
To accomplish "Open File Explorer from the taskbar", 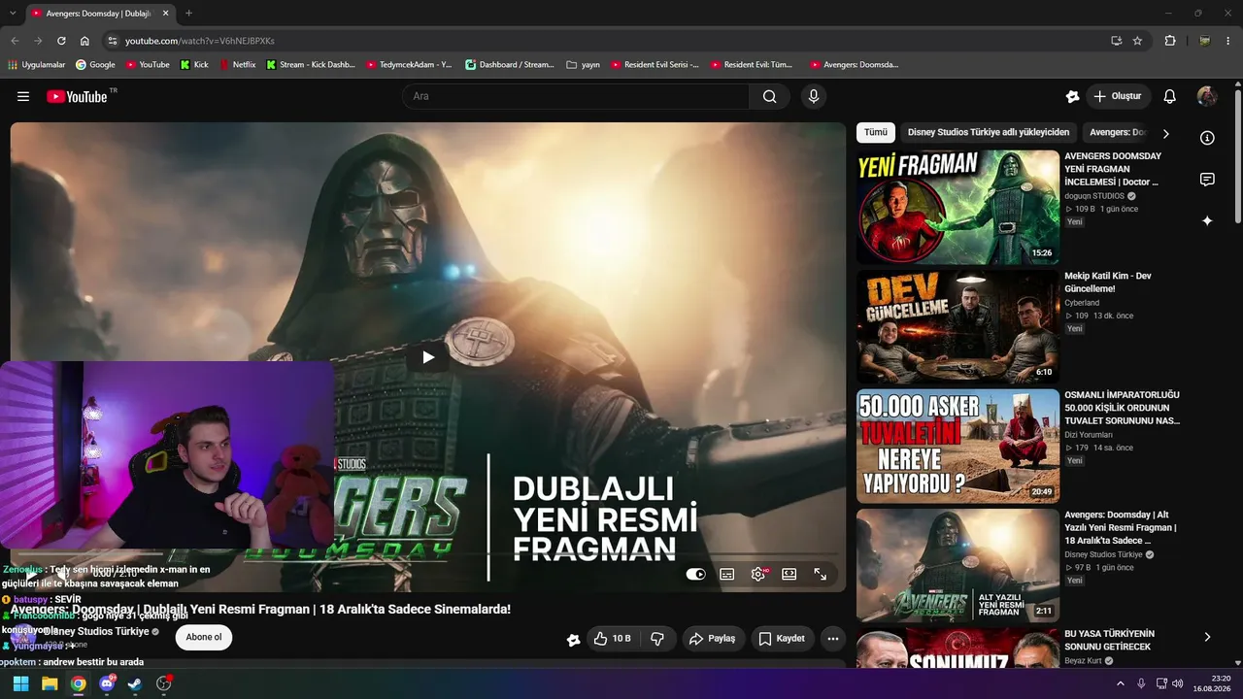I will click(x=50, y=683).
